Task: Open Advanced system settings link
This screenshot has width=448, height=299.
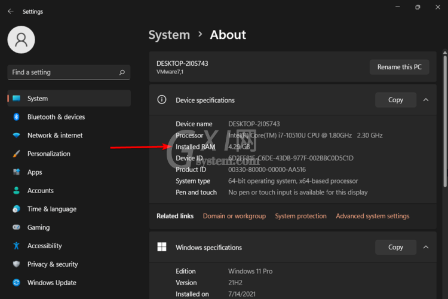Action: point(373,216)
